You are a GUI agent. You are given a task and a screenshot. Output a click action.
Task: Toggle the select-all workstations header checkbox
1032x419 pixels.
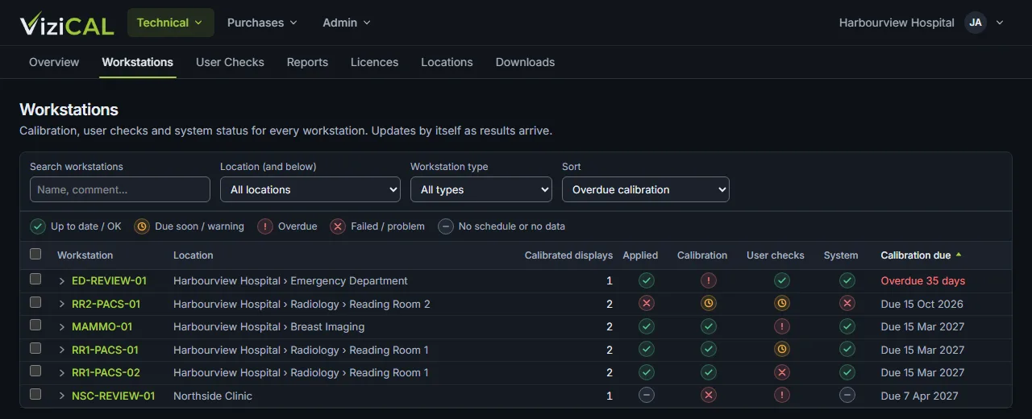35,254
